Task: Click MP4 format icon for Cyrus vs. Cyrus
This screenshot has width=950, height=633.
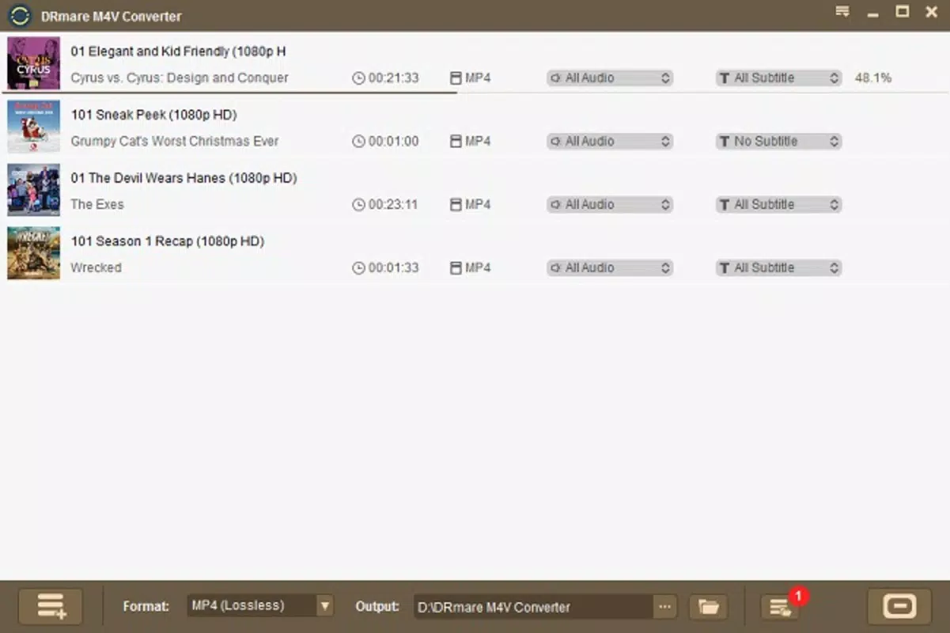Action: [456, 78]
